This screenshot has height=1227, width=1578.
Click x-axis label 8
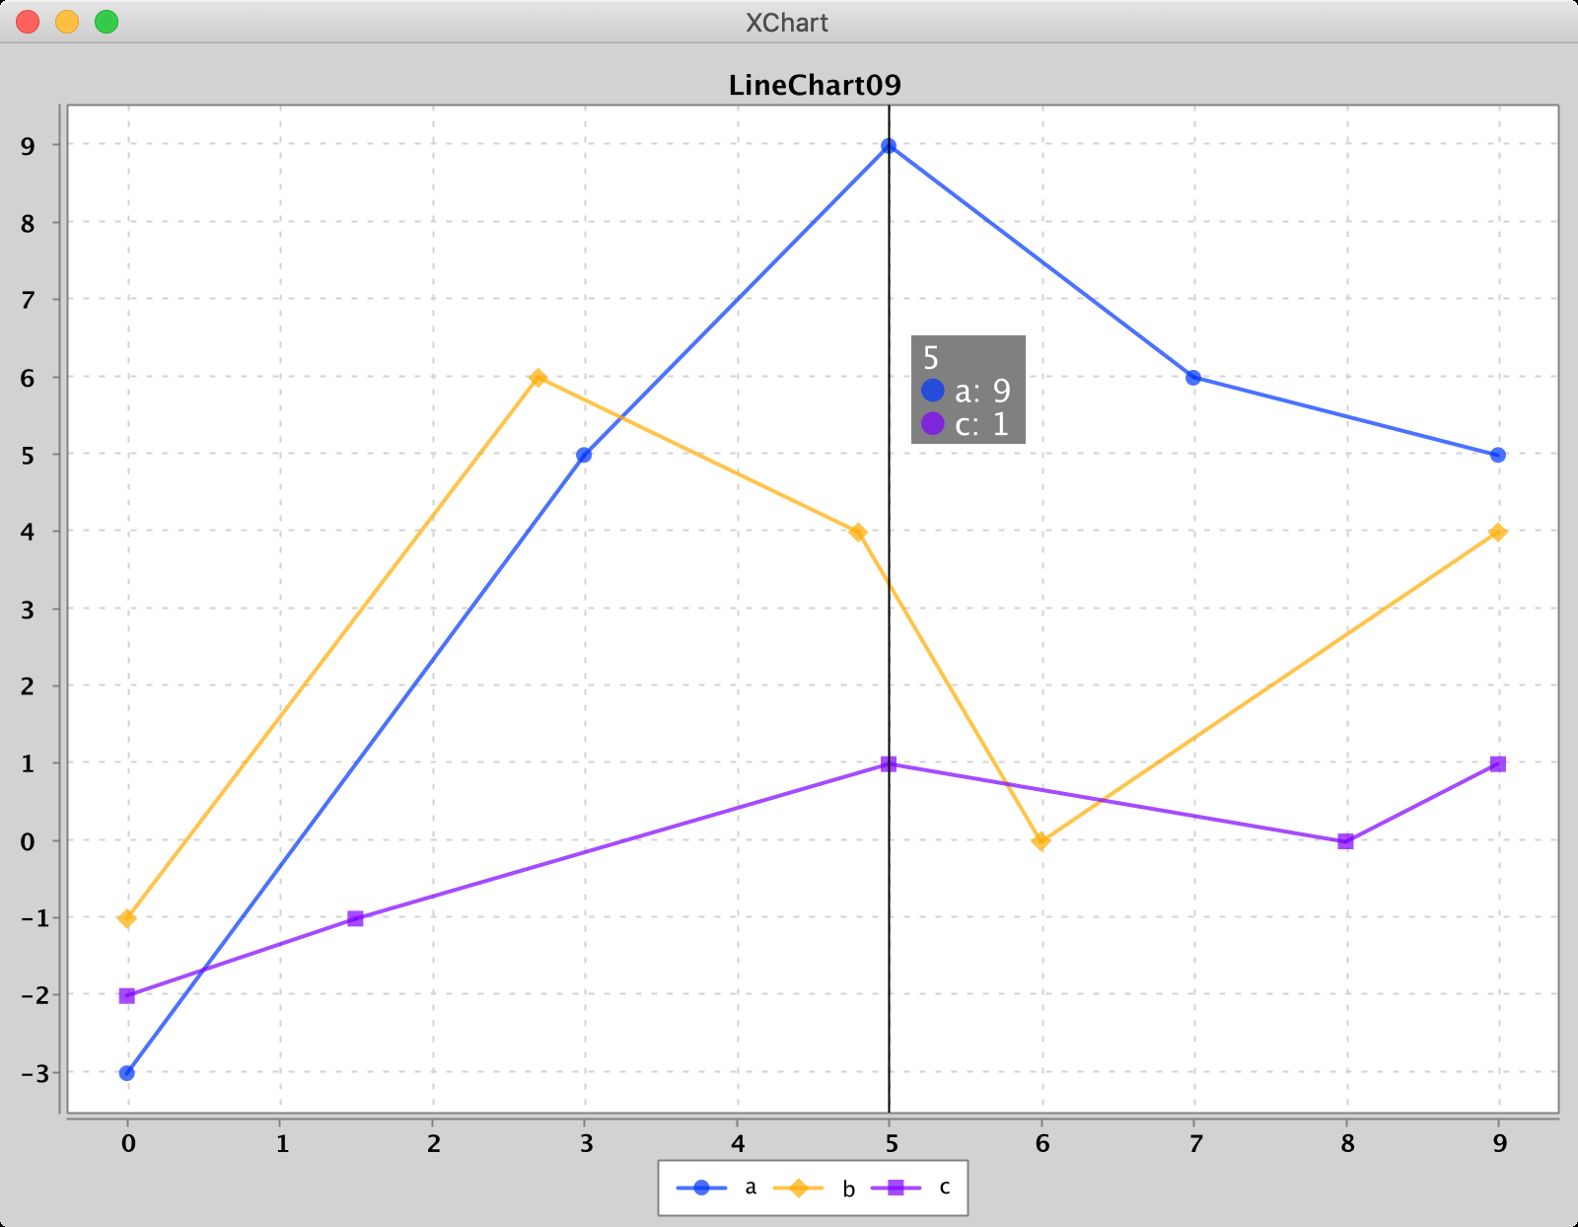pos(1347,1144)
